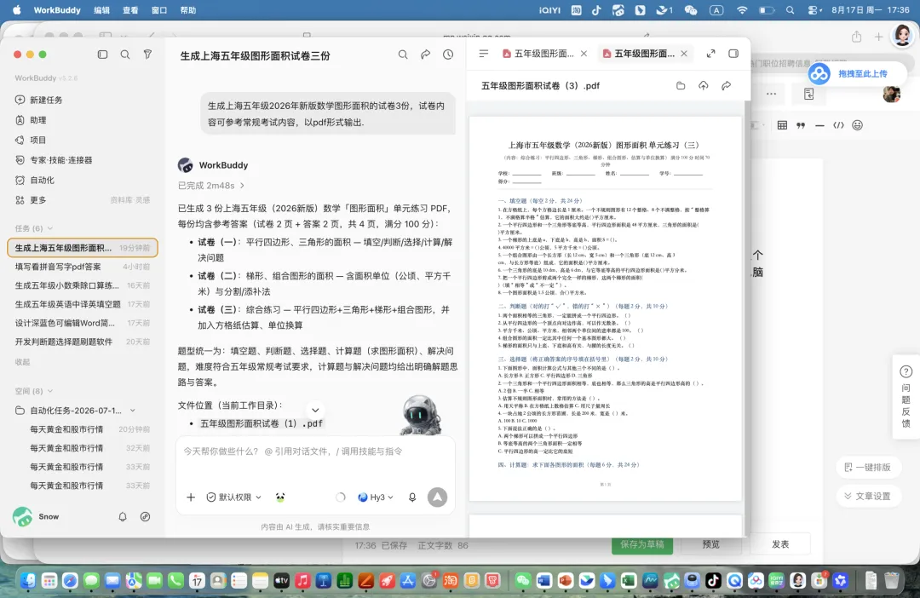Select task 生成五年级小数乘除口算练...
Viewport: 920px width, 598px height.
click(x=82, y=285)
